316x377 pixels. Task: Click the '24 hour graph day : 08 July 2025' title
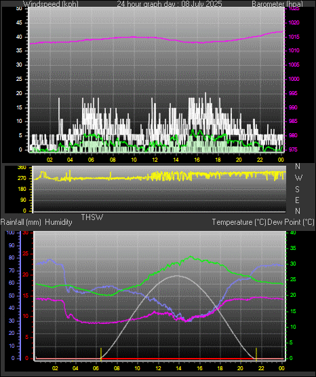pos(170,4)
